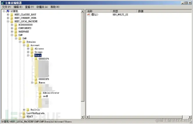Click the Account folder icon
Screen dimensions: 193x124
pyautogui.click(x=28, y=45)
